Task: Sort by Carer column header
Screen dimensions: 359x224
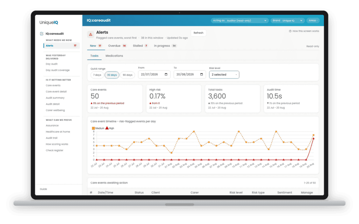Action: pos(195,192)
